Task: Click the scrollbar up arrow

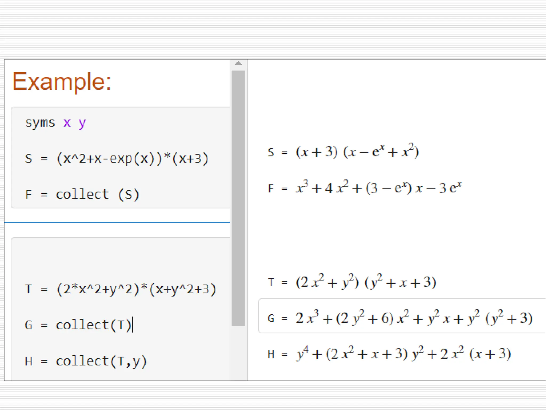Action: tap(238, 64)
